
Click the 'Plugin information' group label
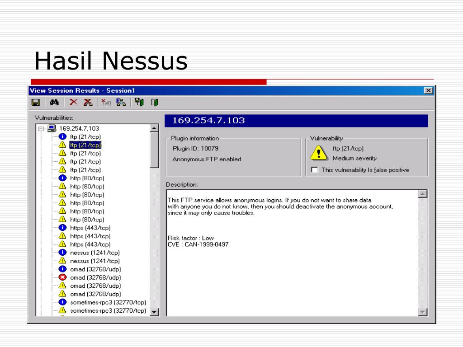[x=195, y=138]
